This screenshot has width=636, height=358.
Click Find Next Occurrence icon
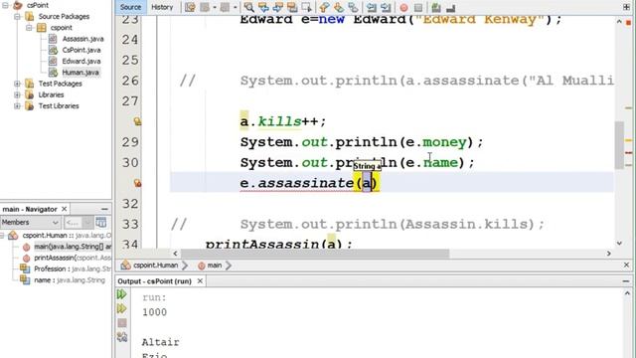click(x=278, y=7)
